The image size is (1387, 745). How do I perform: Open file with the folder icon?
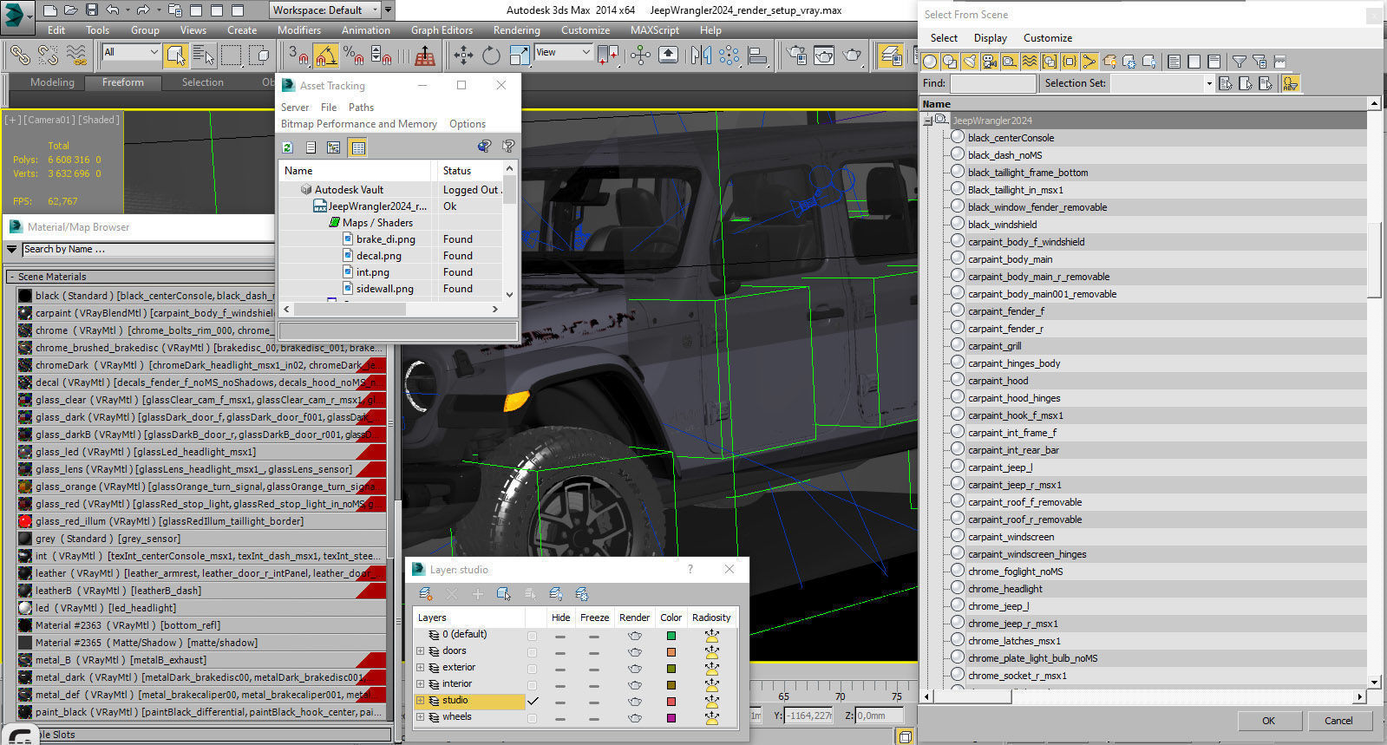(x=71, y=10)
